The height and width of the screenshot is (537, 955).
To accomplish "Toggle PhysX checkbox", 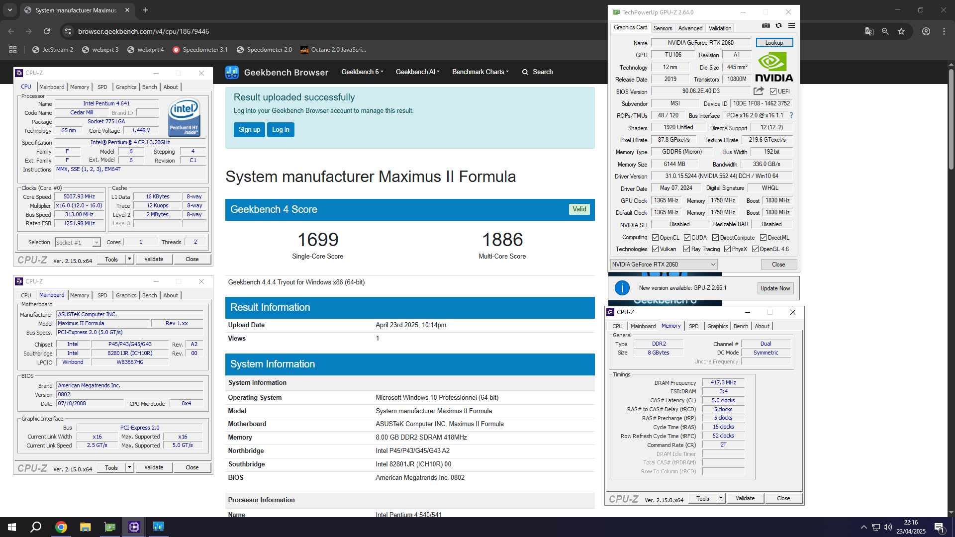I will click(727, 249).
